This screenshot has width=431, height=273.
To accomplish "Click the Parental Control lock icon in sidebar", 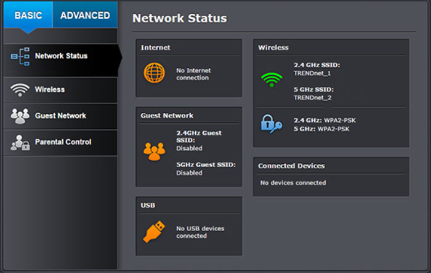I will coord(20,142).
